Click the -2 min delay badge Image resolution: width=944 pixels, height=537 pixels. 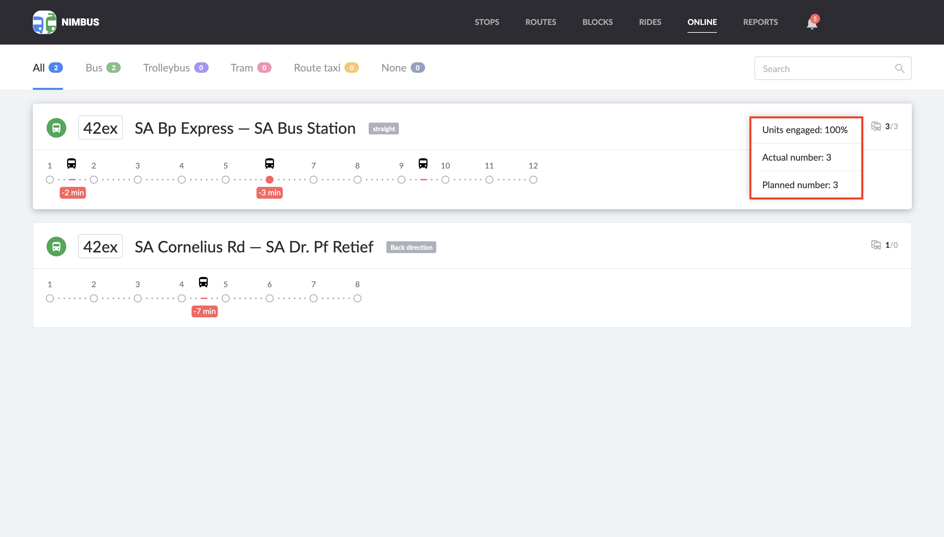tap(72, 192)
